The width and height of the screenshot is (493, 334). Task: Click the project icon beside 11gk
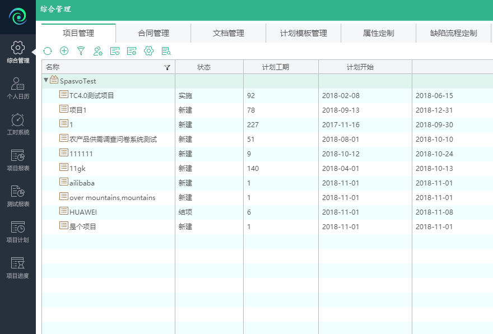click(64, 167)
